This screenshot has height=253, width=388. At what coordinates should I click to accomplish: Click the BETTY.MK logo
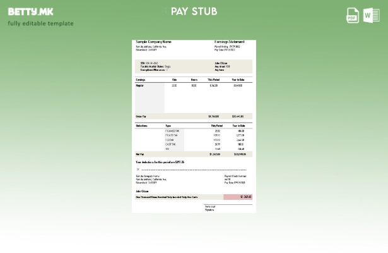(x=31, y=11)
